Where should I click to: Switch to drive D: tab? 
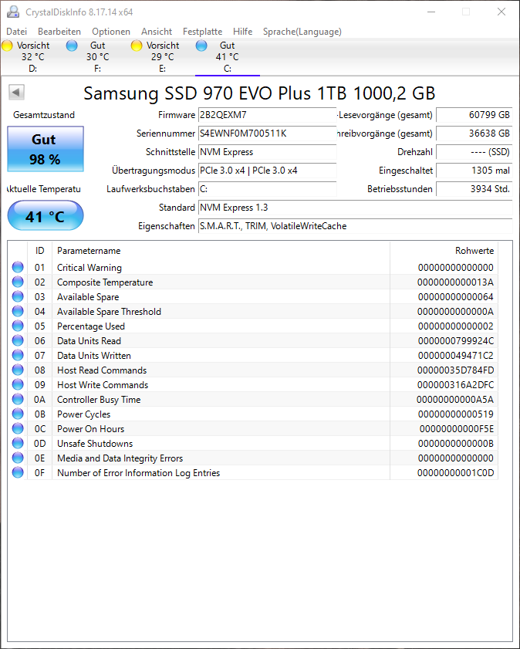point(32,57)
